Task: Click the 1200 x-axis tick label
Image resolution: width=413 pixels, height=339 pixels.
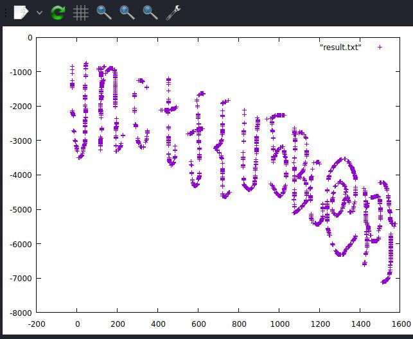Action: coord(320,324)
